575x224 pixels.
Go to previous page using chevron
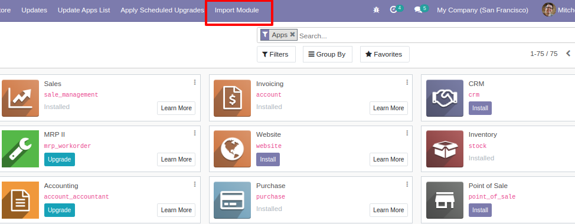click(x=568, y=54)
